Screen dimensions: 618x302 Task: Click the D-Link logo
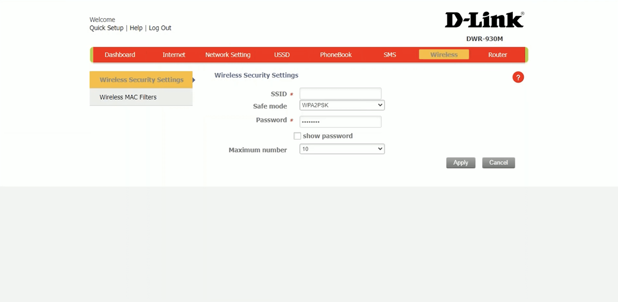point(484,20)
